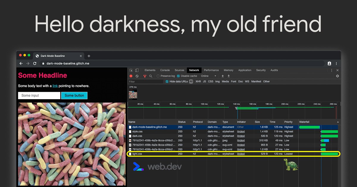Stop recording network log with red button
The image size is (357, 187).
pyautogui.click(x=131, y=76)
